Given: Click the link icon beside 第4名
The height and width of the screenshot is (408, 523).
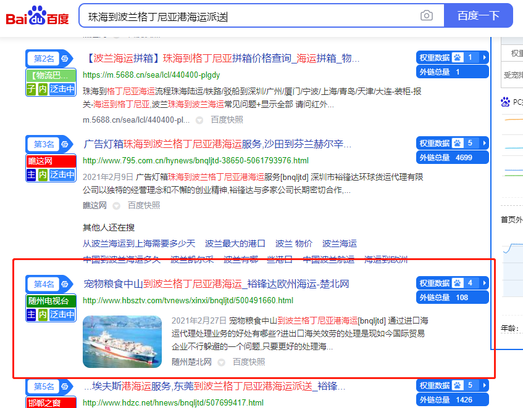Looking at the screenshot, I should pyautogui.click(x=65, y=284).
